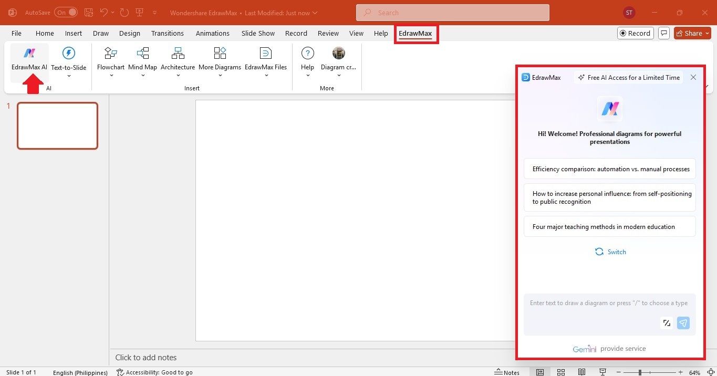Start Slide Show from status bar
The height and width of the screenshot is (376, 717).
602,372
